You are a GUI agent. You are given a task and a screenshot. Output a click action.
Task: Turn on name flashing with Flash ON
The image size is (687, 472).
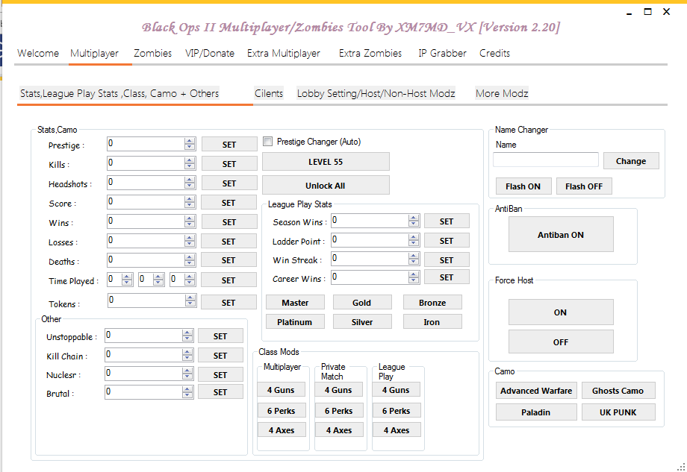(x=523, y=186)
